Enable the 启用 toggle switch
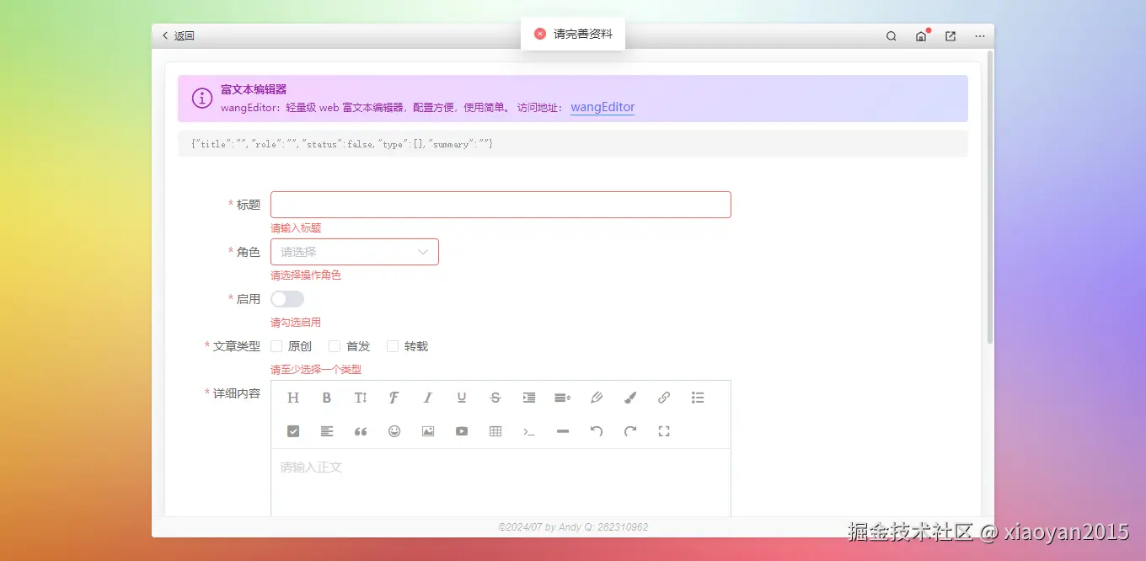Viewport: 1146px width, 561px height. point(287,298)
